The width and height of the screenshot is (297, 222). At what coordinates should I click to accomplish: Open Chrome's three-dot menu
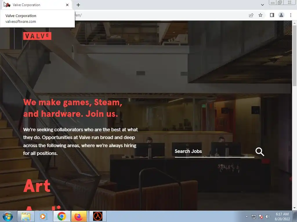pyautogui.click(x=291, y=15)
